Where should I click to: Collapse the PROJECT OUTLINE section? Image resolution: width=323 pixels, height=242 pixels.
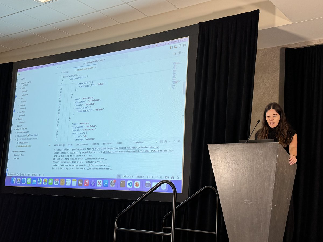tap(20, 129)
